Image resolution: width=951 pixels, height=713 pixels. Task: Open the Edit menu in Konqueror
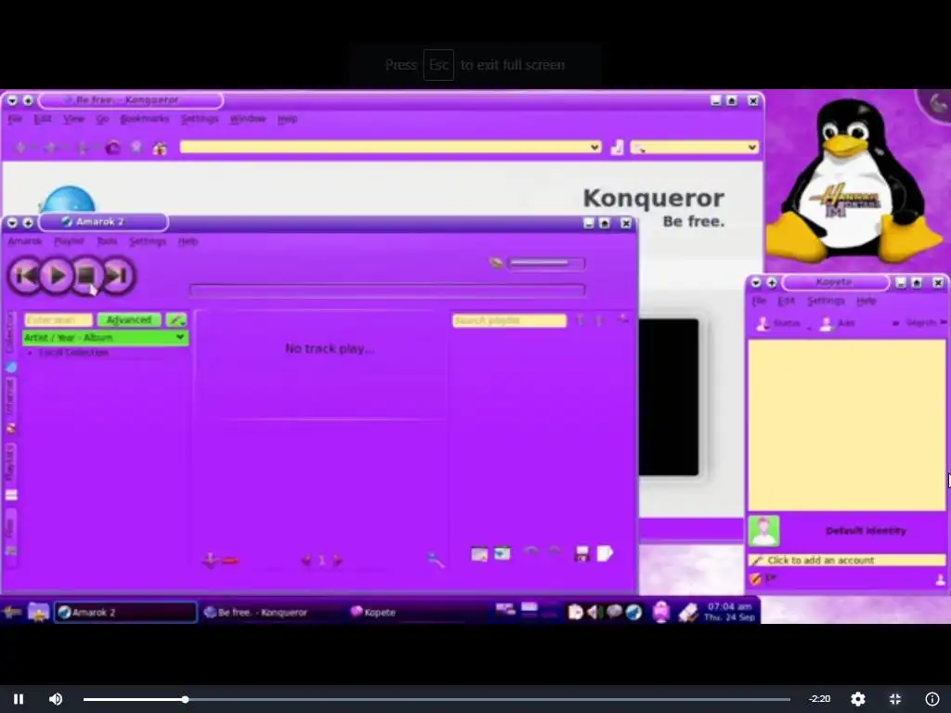[43, 119]
